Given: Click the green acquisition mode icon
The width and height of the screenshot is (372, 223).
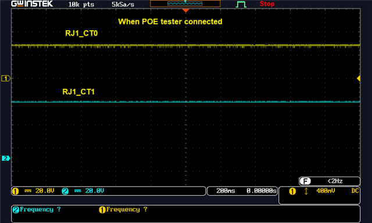Looking at the screenshot, I should [241, 4].
